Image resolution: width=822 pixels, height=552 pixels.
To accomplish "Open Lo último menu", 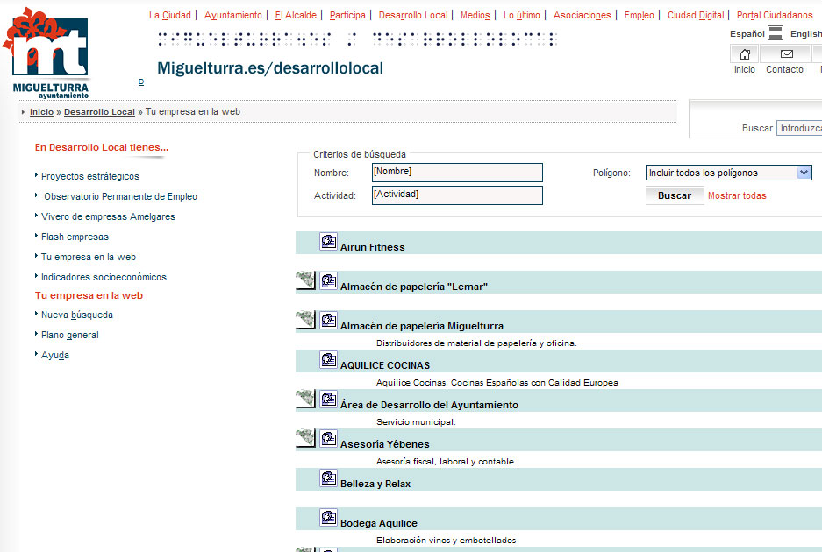I will pyautogui.click(x=522, y=15).
